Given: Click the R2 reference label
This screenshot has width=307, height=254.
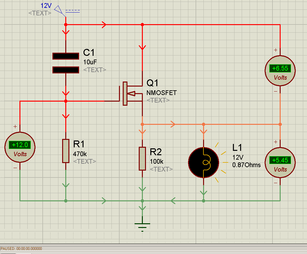Looking at the screenshot, I should tap(156, 152).
